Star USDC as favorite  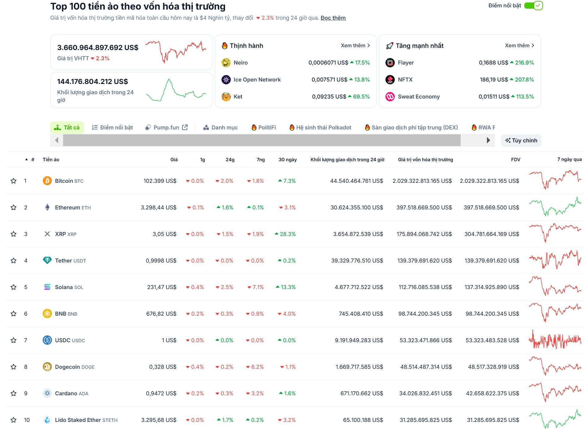point(13,340)
